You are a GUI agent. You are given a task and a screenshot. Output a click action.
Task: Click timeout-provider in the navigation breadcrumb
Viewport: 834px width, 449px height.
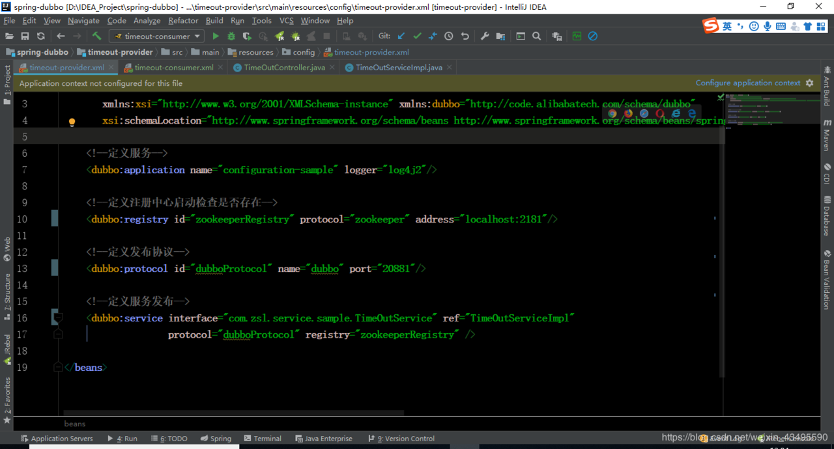[x=115, y=52]
